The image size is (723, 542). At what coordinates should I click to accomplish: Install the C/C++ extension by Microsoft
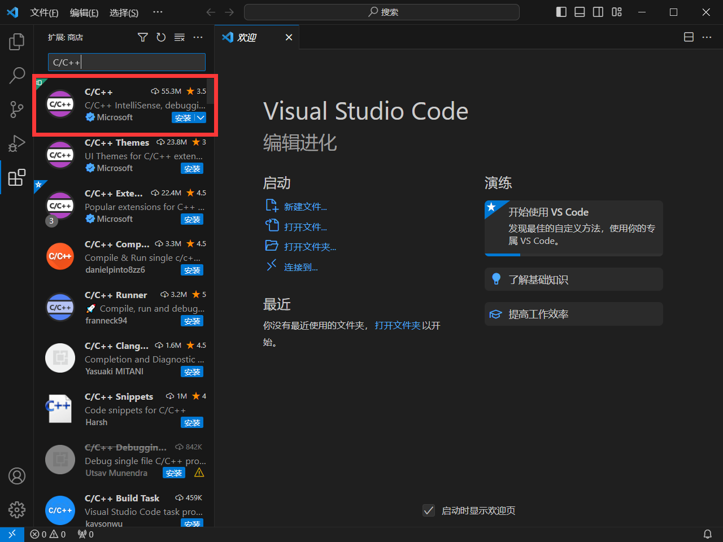pos(183,117)
